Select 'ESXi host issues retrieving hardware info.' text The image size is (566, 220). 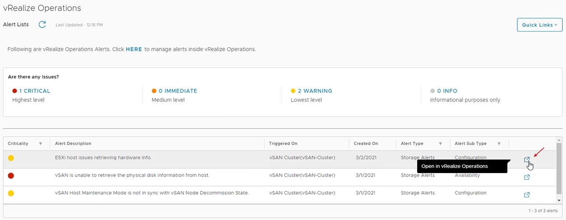click(103, 158)
